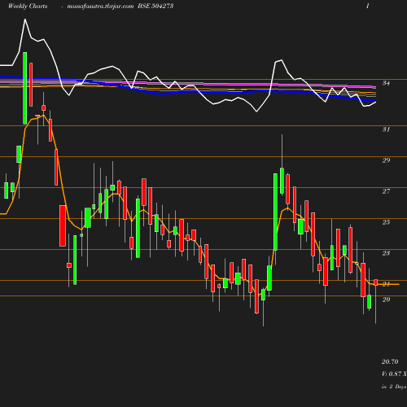Click the volume text 'V: 0.87 X'
Screen dimensions: 407x407
pos(394,374)
